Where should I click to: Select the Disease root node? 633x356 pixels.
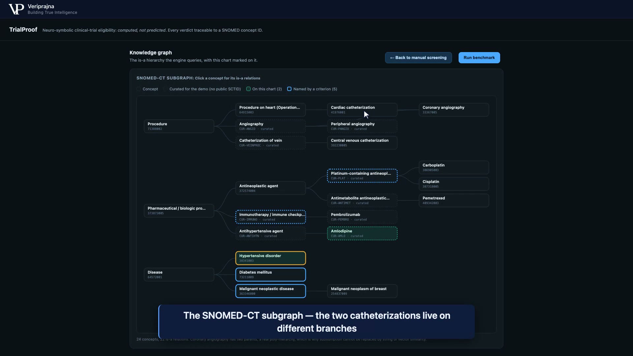point(179,275)
